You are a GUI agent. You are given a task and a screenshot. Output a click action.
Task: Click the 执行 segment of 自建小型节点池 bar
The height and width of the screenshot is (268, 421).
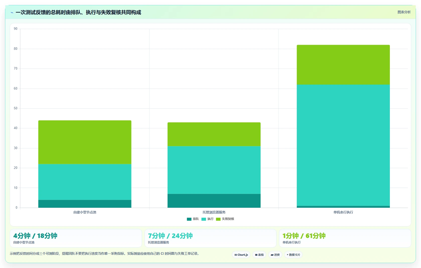[85, 182]
